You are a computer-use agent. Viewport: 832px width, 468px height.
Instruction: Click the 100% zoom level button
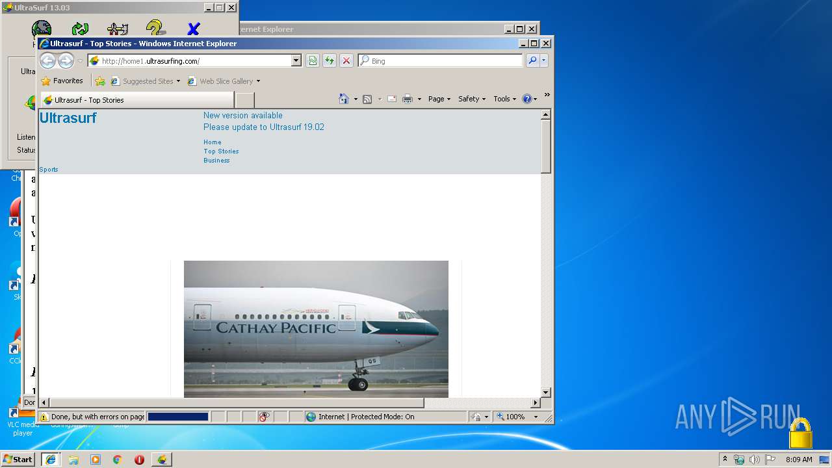511,417
